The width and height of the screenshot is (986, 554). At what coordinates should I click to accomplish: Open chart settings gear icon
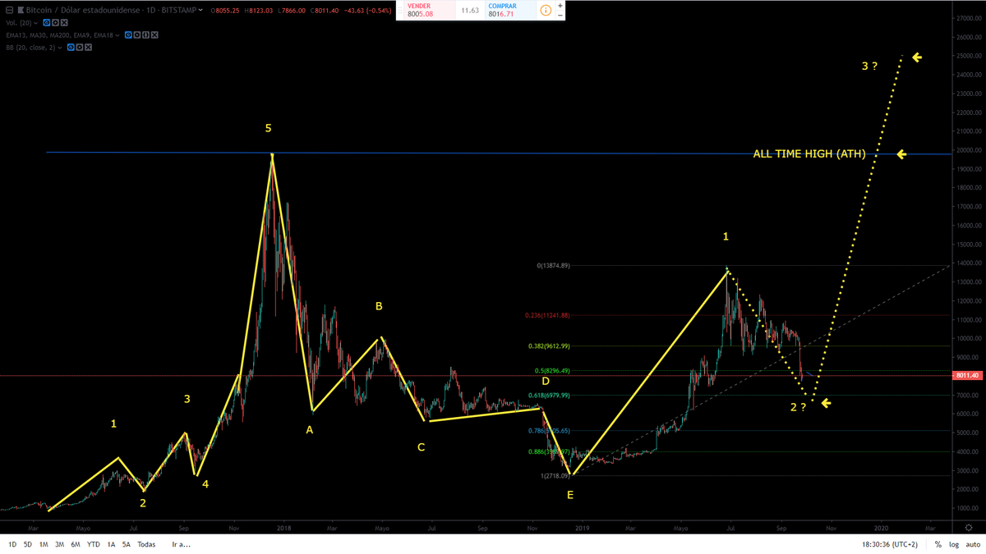[x=970, y=527]
